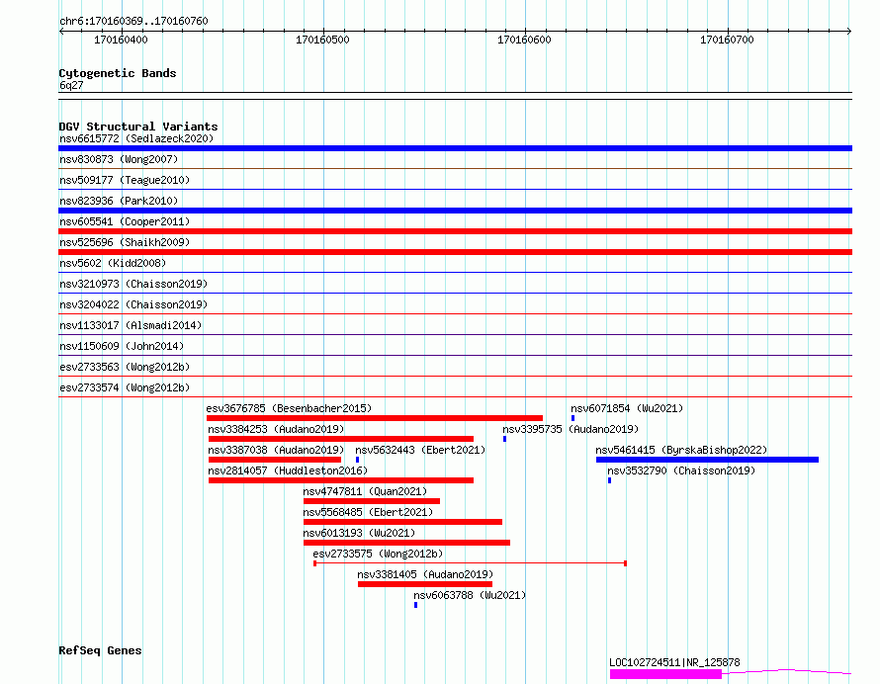Click the DGV Structural Variants track title
Screen dimensions: 880x684
[138, 127]
